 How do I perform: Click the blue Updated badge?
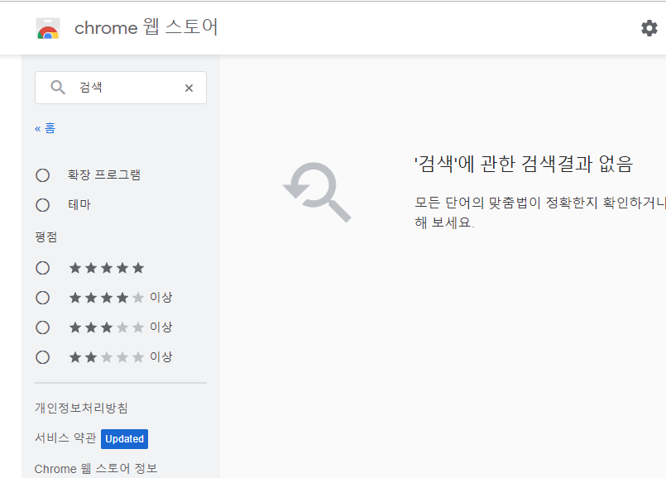point(124,439)
